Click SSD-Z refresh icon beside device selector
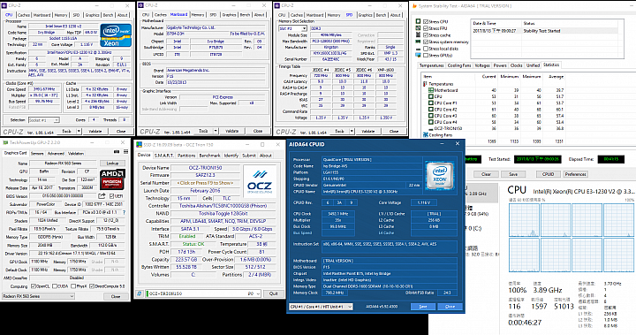636x335 pixels. point(140,293)
